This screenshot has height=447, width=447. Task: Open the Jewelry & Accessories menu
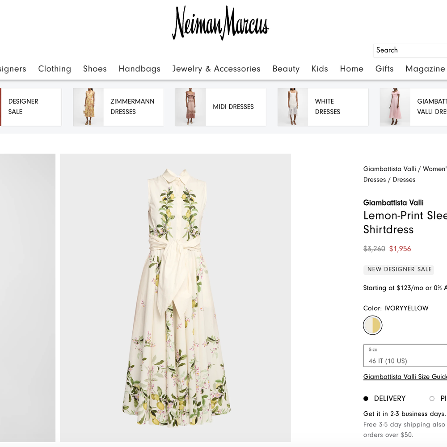pyautogui.click(x=216, y=69)
